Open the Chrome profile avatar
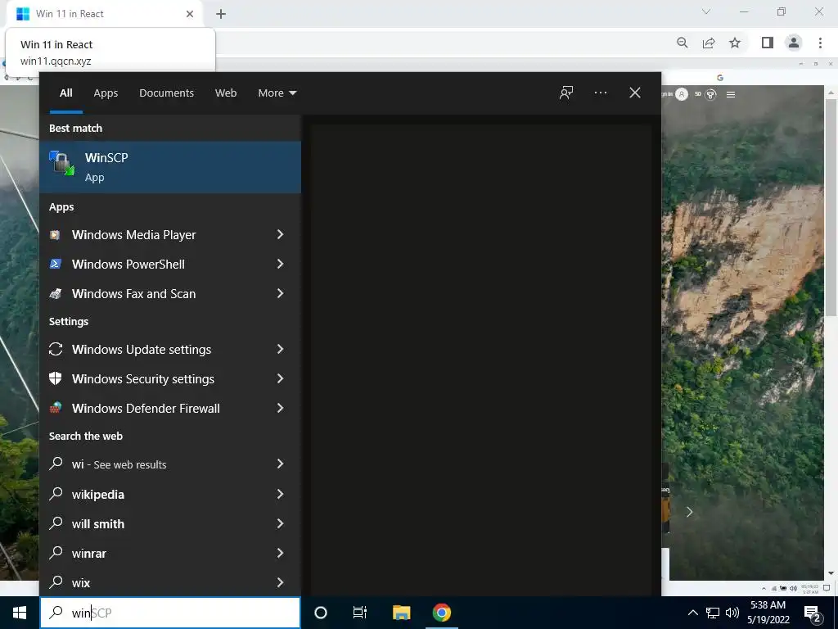The image size is (838, 629). (x=794, y=43)
